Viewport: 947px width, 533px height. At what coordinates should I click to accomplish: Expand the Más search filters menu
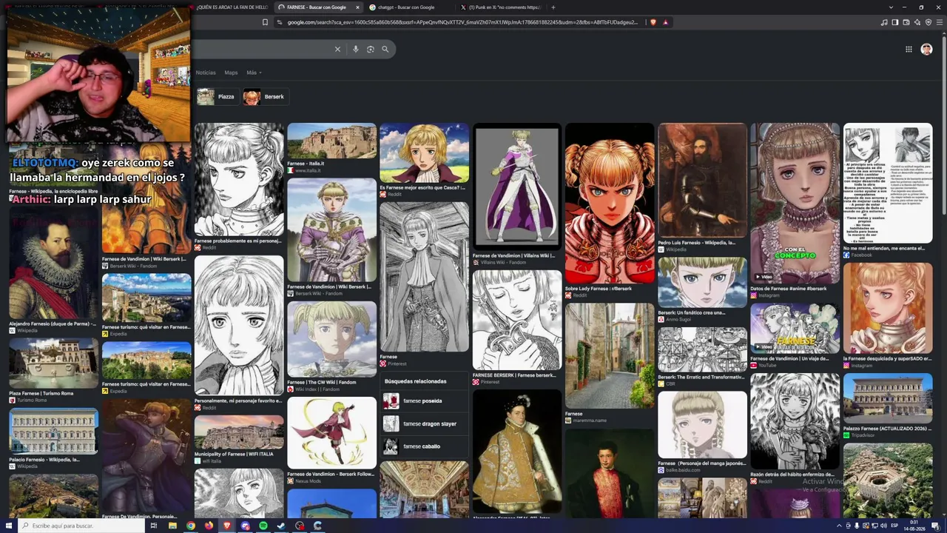click(x=254, y=73)
